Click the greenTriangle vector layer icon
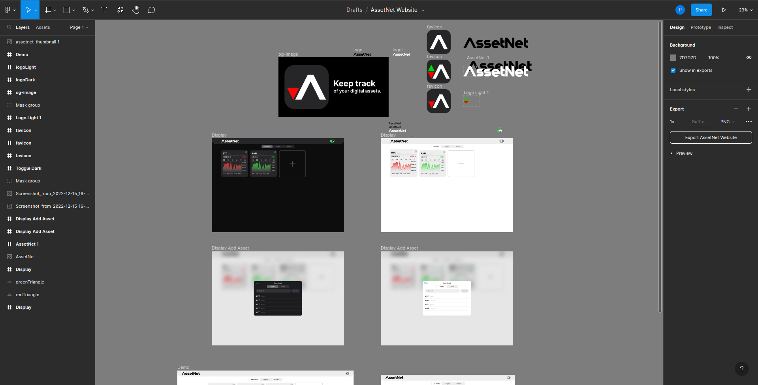 9,282
